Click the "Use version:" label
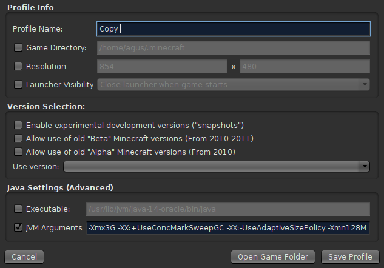The image size is (384, 268). pos(36,166)
